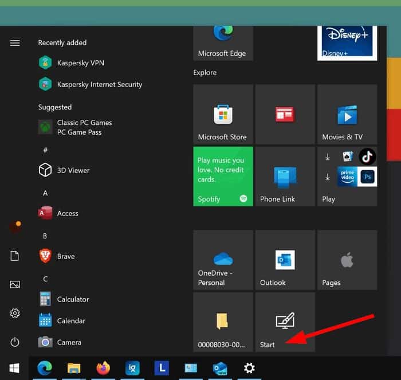Open the Disney+ tile
This screenshot has height=380, width=401.
(x=347, y=43)
